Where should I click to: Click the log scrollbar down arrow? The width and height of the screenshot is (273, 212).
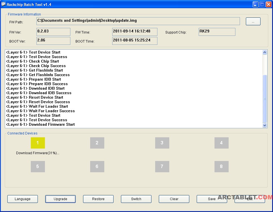click(x=265, y=125)
